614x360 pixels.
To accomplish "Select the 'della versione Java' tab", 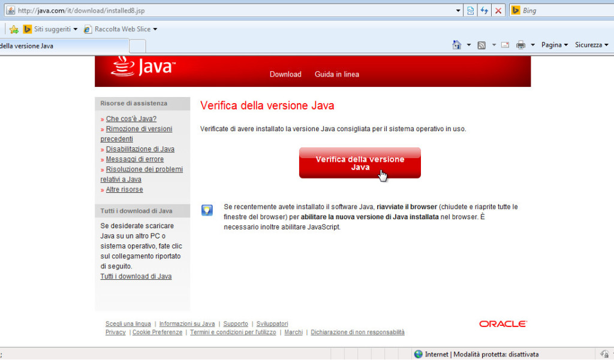I will (x=64, y=46).
